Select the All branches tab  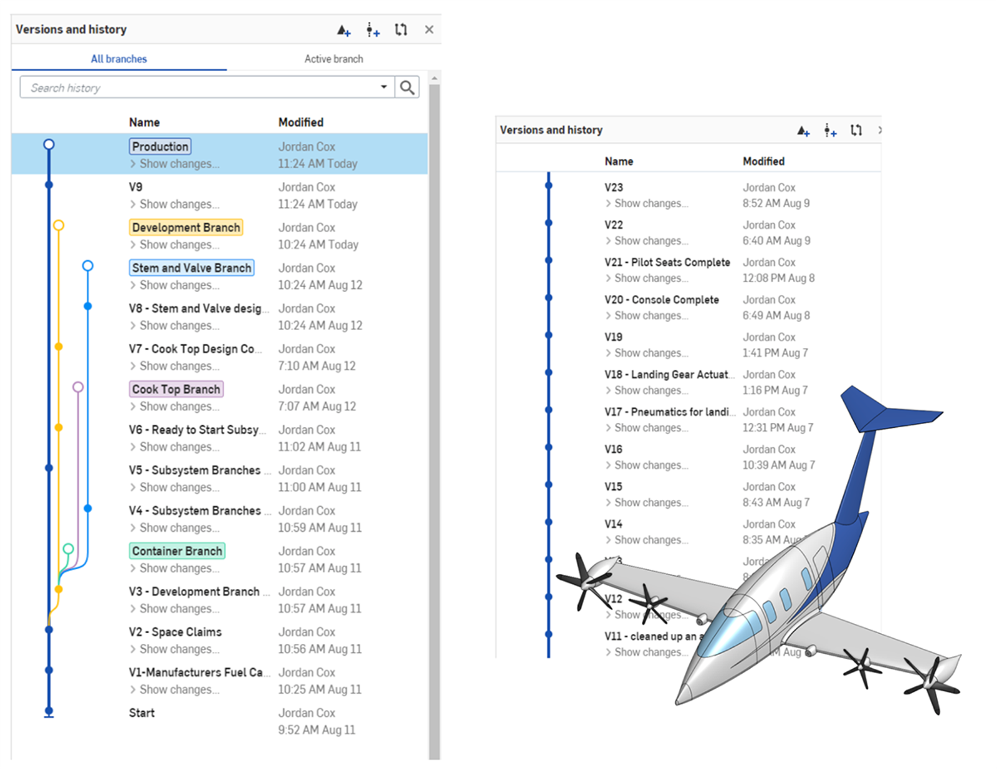[x=118, y=59]
